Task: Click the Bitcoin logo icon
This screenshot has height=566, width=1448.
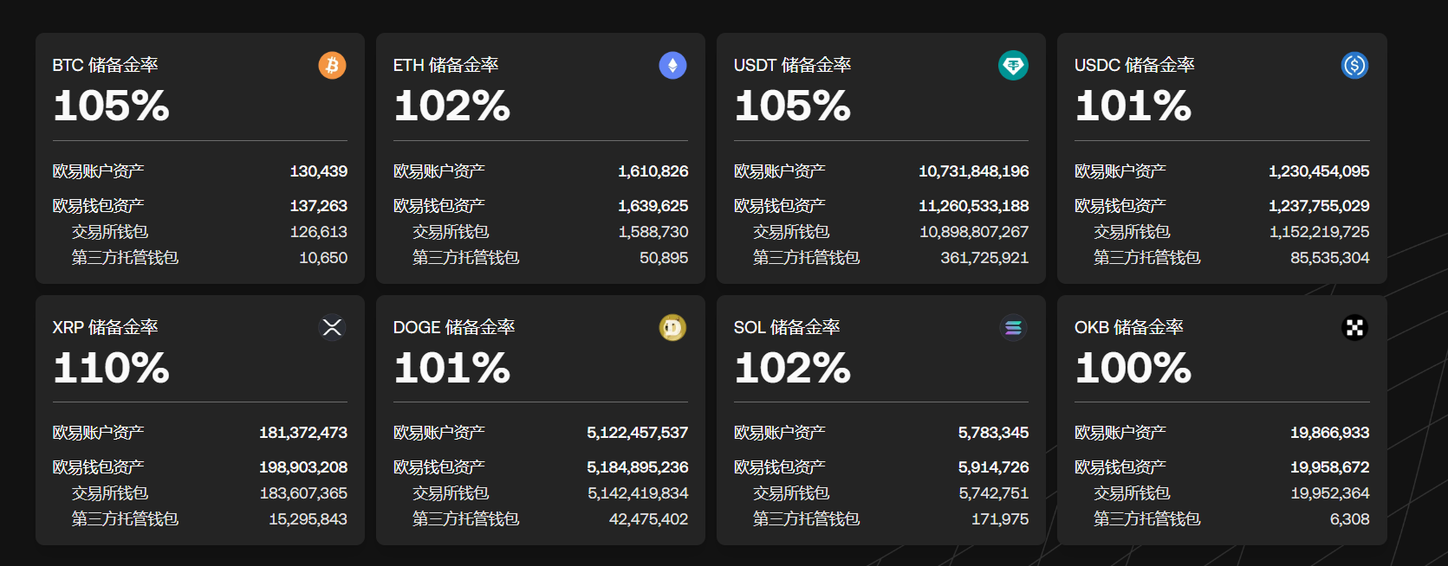Action: (x=332, y=65)
